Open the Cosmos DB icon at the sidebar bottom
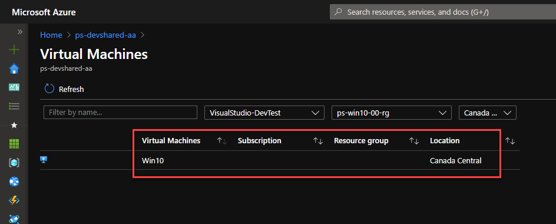 pyautogui.click(x=14, y=219)
